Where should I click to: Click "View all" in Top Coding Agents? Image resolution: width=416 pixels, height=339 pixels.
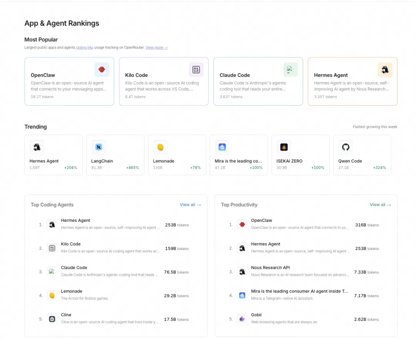click(190, 205)
